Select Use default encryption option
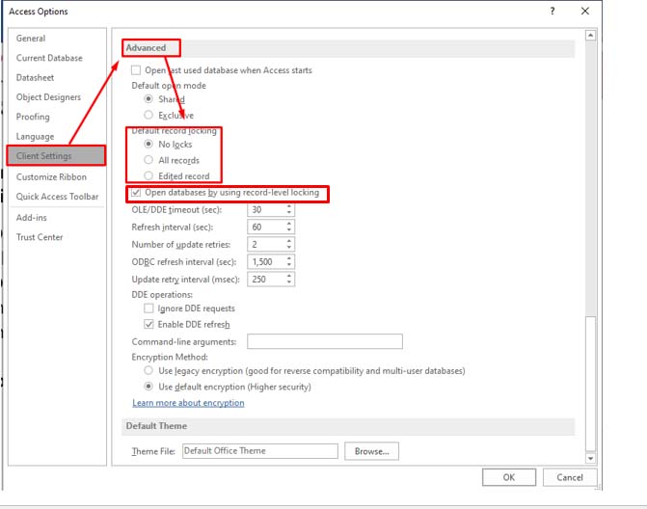The image size is (647, 509). click(x=148, y=387)
